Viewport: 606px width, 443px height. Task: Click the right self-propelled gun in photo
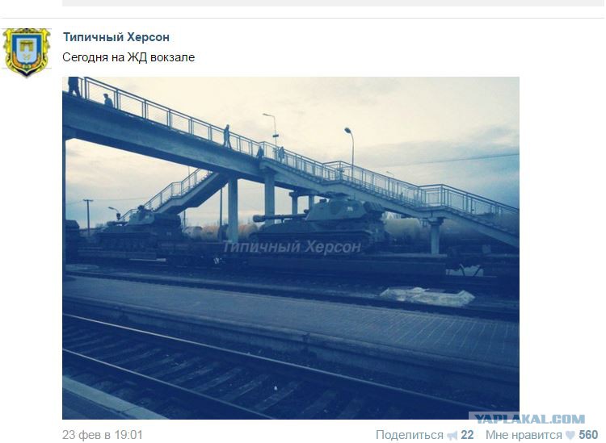coord(319,220)
